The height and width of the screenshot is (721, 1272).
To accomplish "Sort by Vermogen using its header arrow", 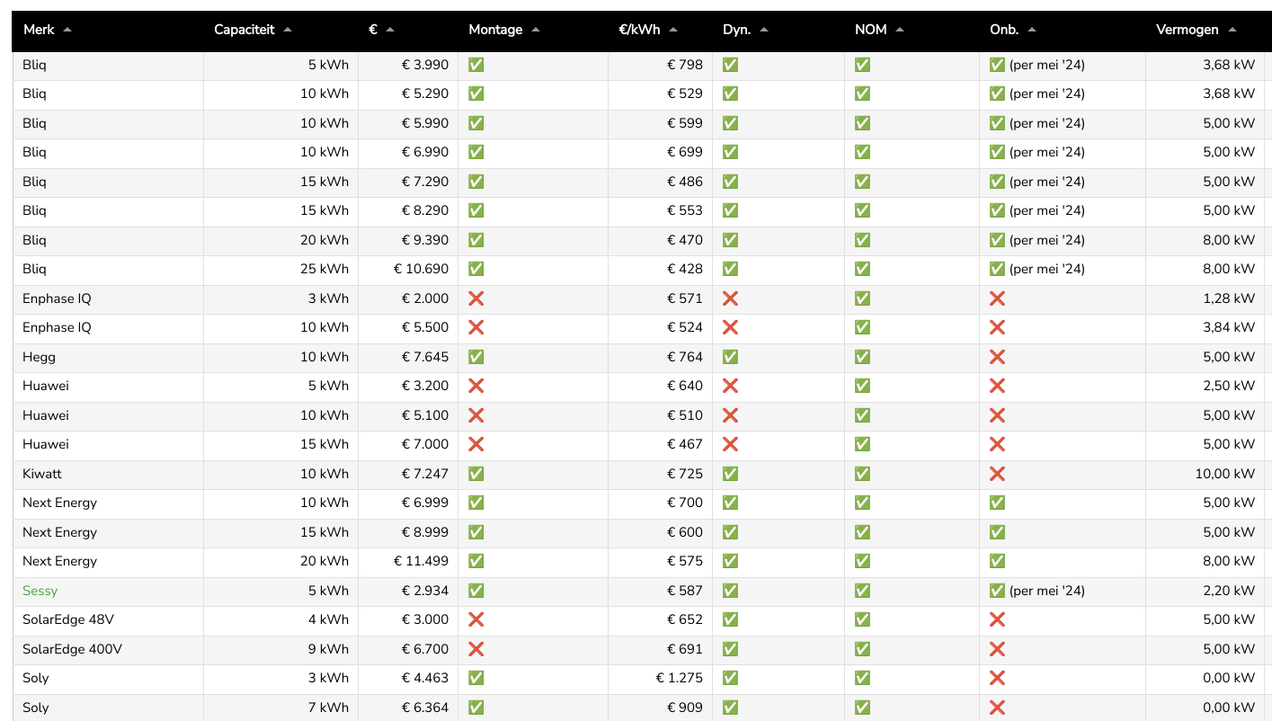I will point(1232,30).
